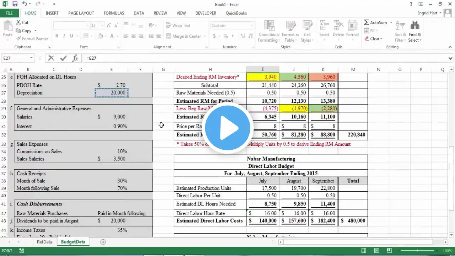Switch to the INSERT tab
The height and width of the screenshot is (256, 455).
click(52, 13)
